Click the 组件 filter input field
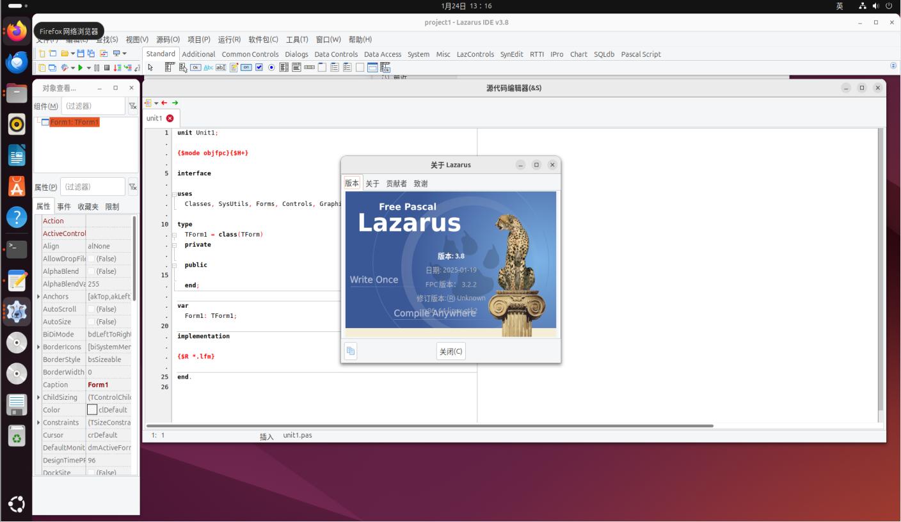 [93, 106]
